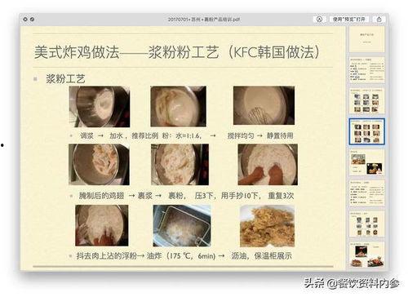Click the text 静置待用

(280, 135)
